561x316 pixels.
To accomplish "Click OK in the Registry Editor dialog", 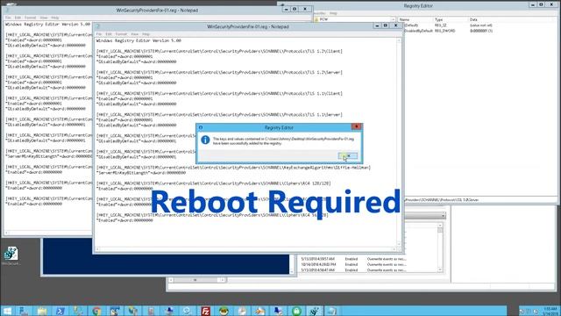I will (347, 156).
